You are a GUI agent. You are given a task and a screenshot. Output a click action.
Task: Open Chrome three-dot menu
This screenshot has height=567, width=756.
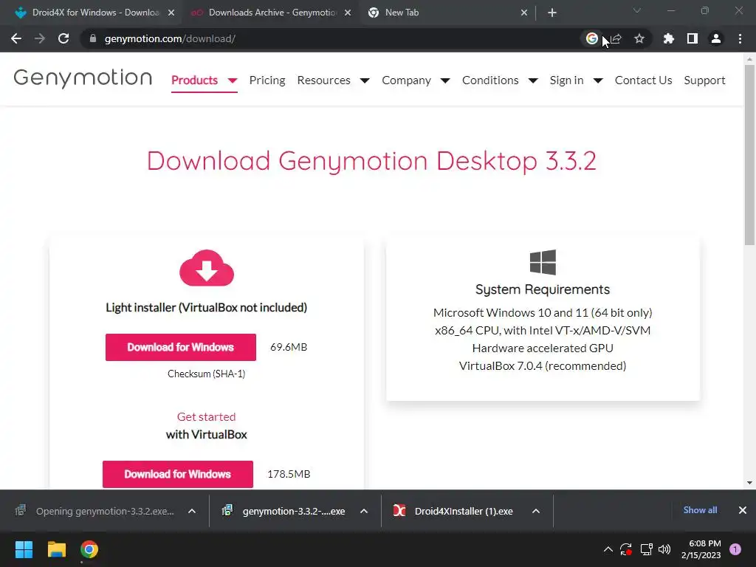point(740,38)
